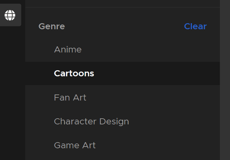Toggle the Anime filter on
Screen dimensions: 230x160
coord(68,50)
